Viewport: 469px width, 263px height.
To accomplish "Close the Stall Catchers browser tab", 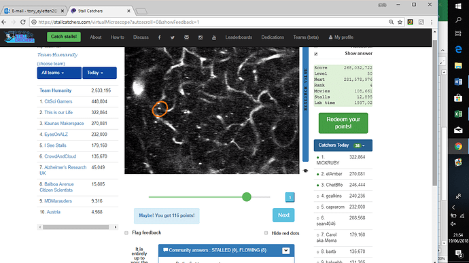I will (x=128, y=11).
